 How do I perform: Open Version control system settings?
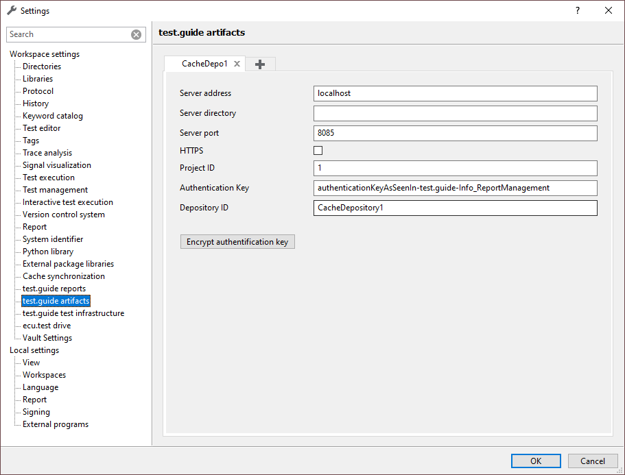pos(64,215)
